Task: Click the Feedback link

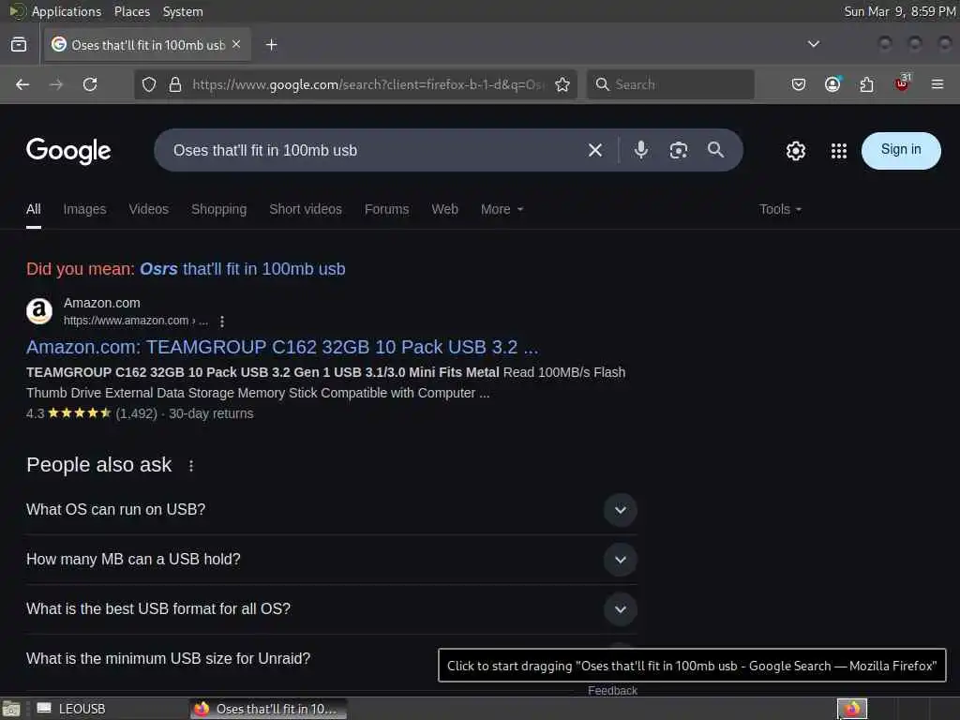Action: (x=613, y=691)
